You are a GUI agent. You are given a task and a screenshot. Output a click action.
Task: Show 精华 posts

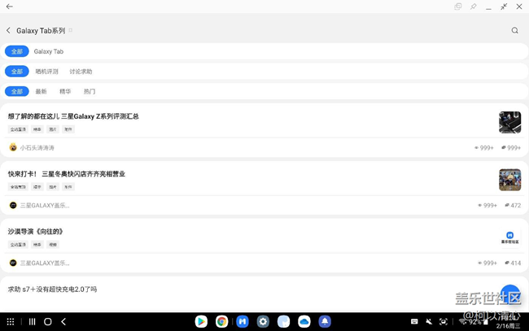tap(65, 92)
